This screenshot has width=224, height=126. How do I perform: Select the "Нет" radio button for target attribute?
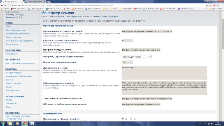point(130,119)
